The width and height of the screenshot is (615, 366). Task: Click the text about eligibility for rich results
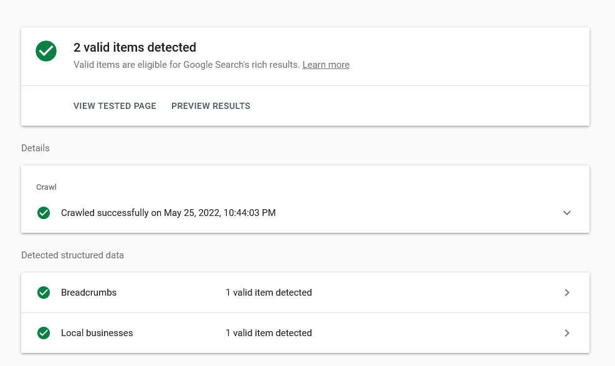(x=187, y=65)
